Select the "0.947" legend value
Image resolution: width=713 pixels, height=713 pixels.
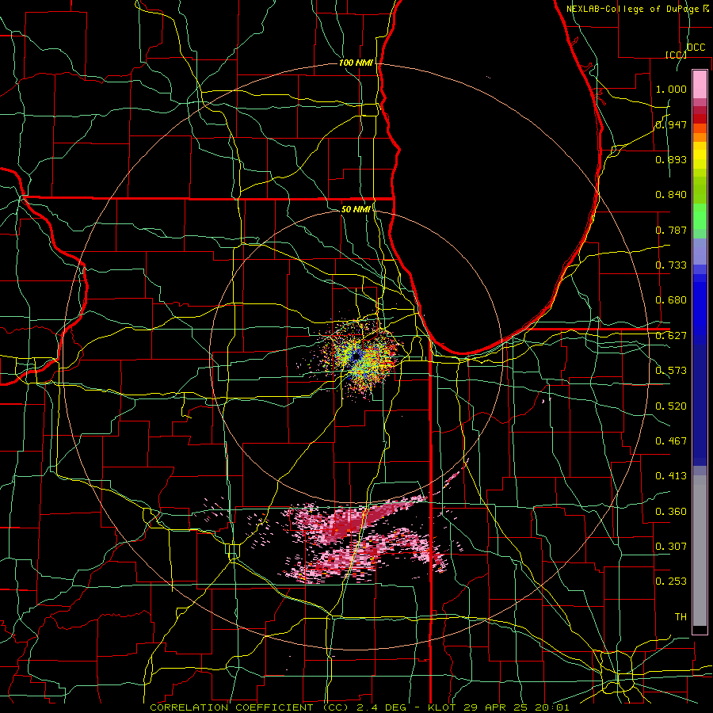click(x=671, y=124)
